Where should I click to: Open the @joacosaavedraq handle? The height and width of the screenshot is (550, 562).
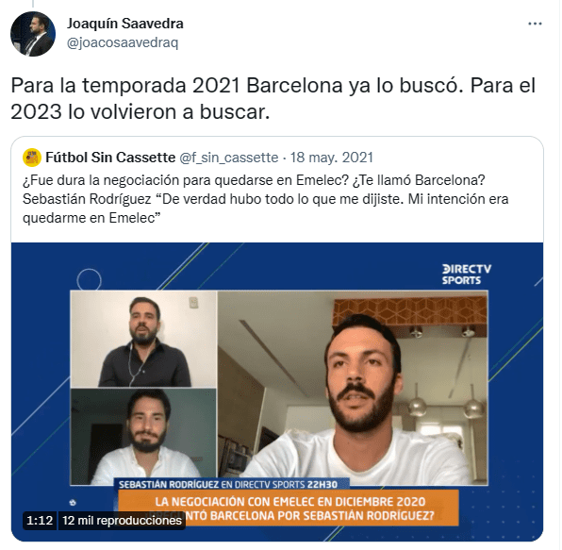click(123, 42)
